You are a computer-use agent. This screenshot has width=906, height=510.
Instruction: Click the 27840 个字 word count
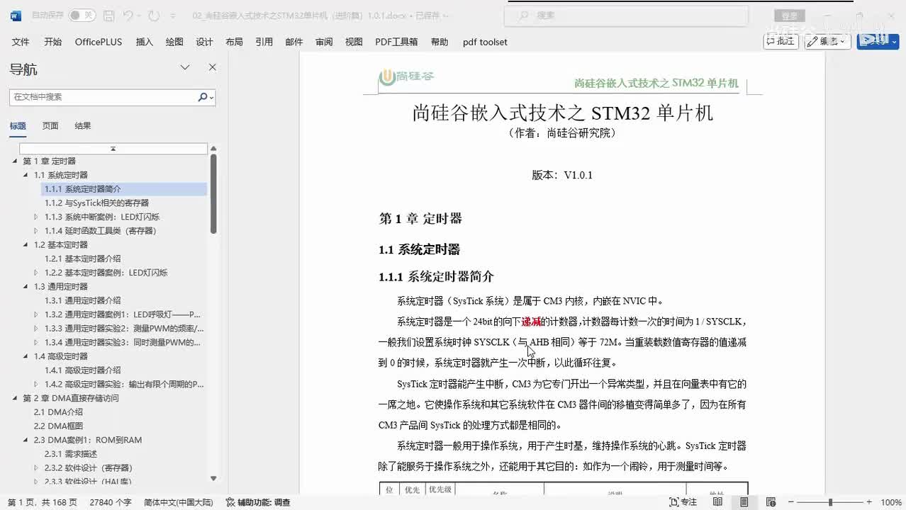[x=111, y=502]
